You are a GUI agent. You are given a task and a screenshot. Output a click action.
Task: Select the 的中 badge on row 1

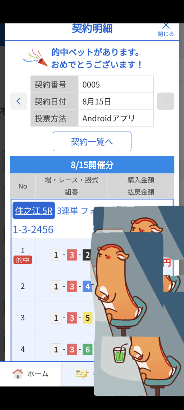tap(23, 260)
